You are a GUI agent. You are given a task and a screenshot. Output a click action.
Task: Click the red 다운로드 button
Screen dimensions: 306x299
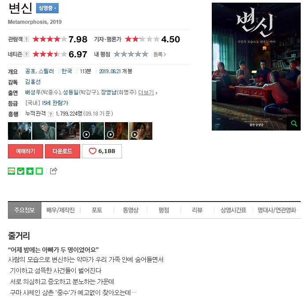pos(63,151)
